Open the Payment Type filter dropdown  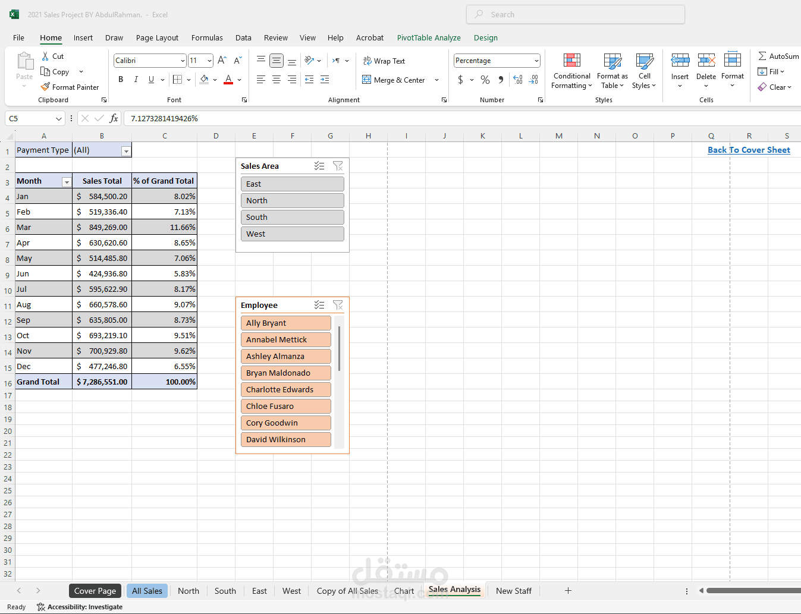[126, 151]
